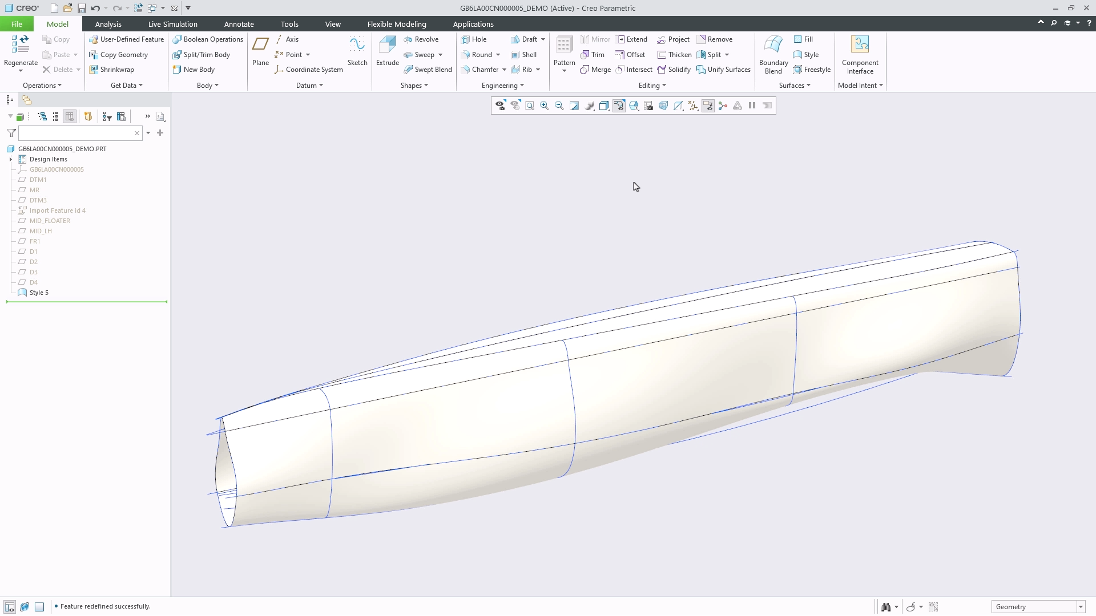Viewport: 1096px width, 616px height.
Task: Click the Save icon in quick access toolbar
Action: [x=82, y=8]
